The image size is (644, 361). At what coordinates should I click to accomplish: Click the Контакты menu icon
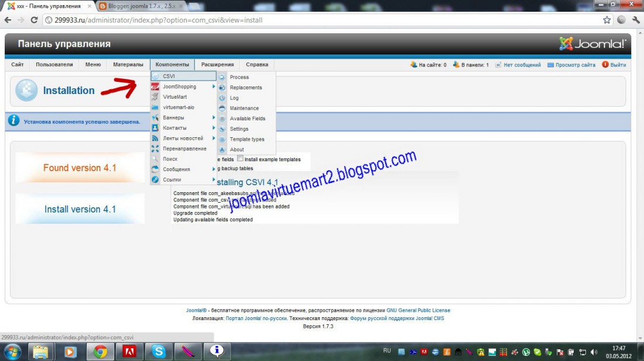(155, 128)
